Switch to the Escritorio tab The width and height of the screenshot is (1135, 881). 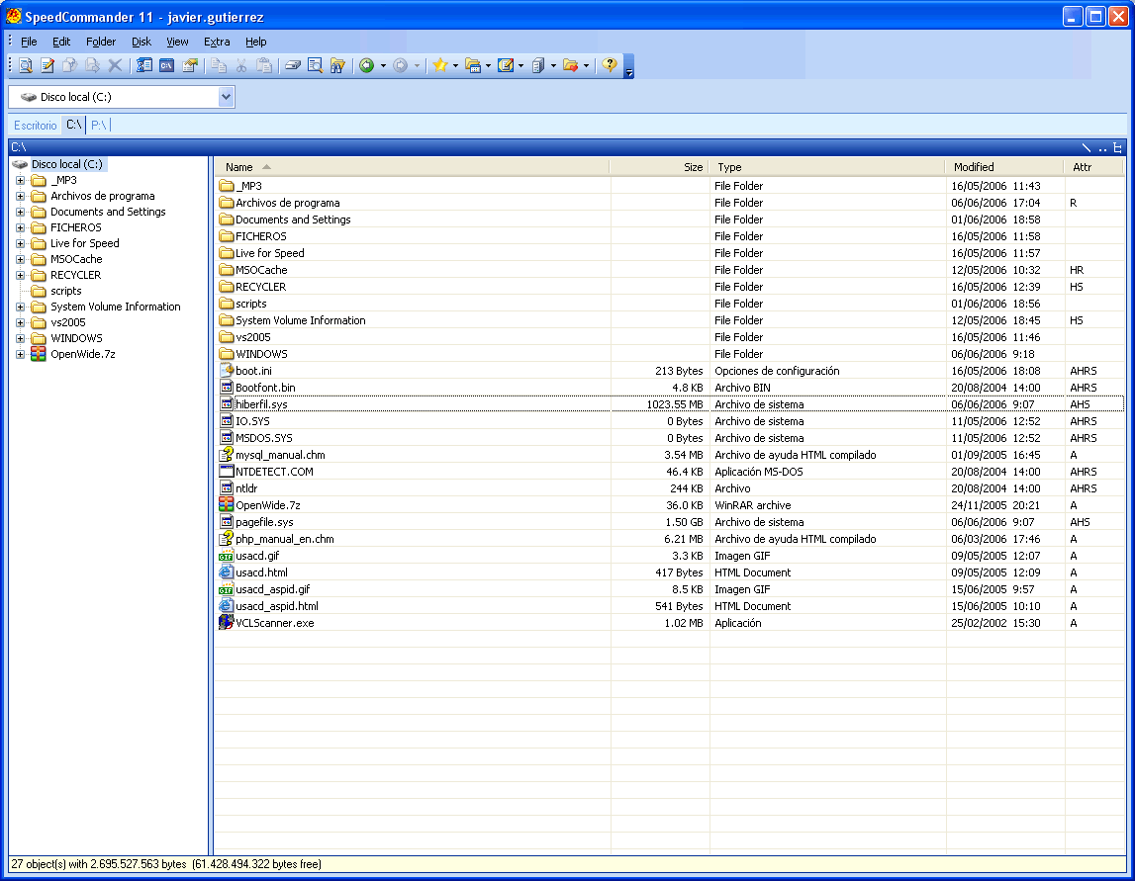pos(35,126)
